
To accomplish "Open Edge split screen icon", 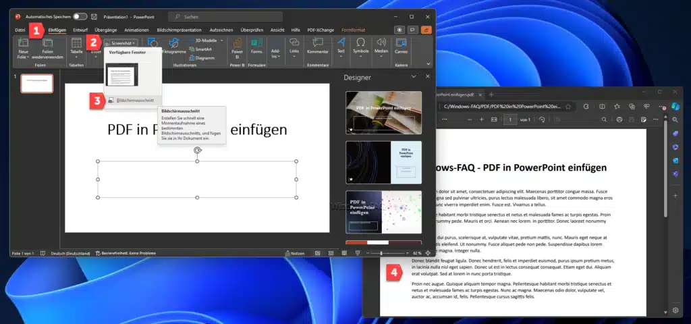I will pos(602,106).
